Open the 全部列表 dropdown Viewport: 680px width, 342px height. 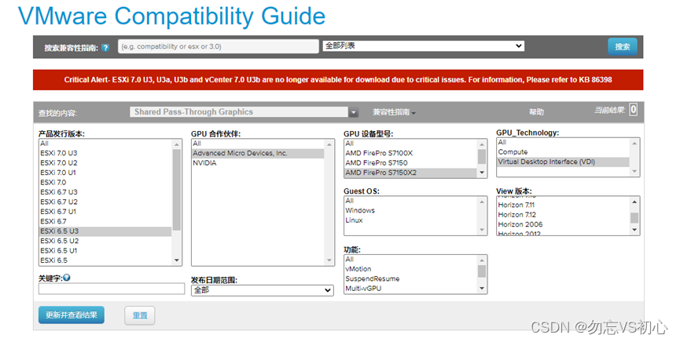coord(423,46)
